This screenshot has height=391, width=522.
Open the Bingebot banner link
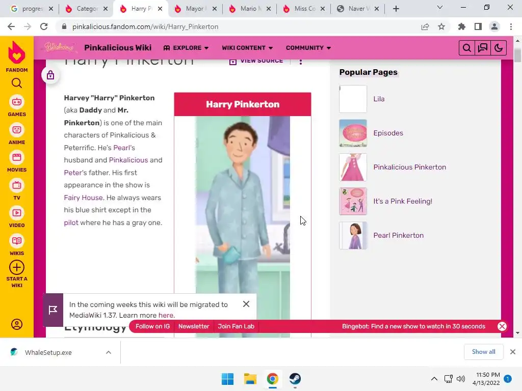(413, 326)
